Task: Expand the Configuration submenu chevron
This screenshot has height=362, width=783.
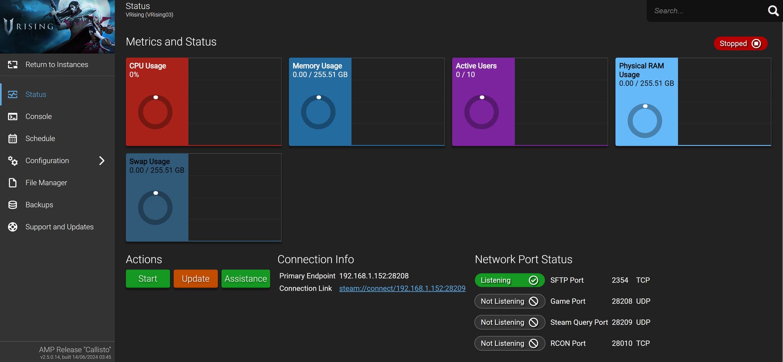Action: pyautogui.click(x=102, y=161)
